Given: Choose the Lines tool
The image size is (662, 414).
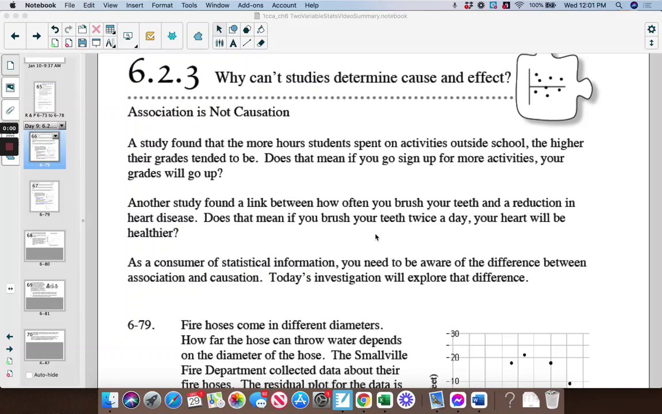Looking at the screenshot, I should (x=247, y=43).
